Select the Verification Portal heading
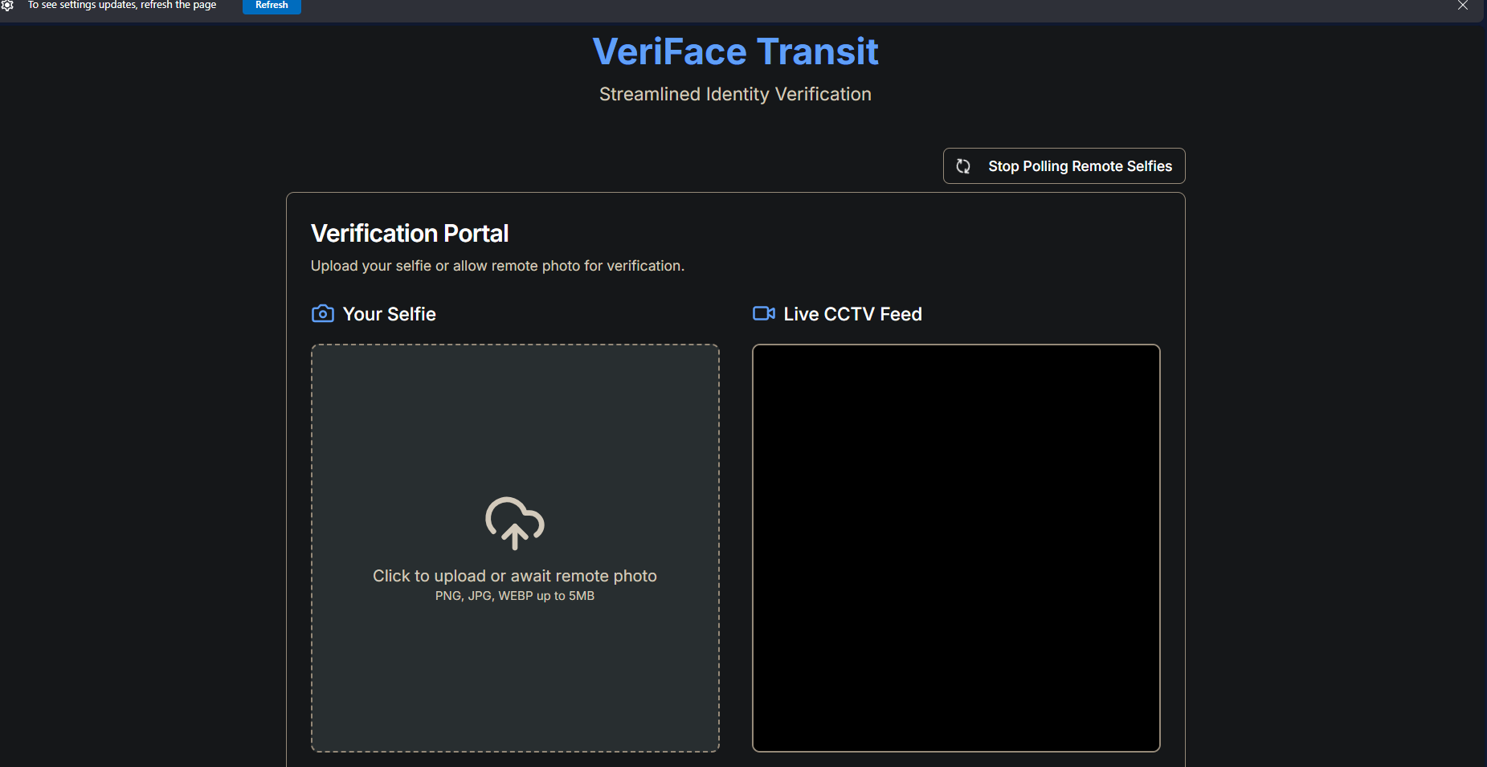Screen dimensions: 1487x767 coord(410,233)
